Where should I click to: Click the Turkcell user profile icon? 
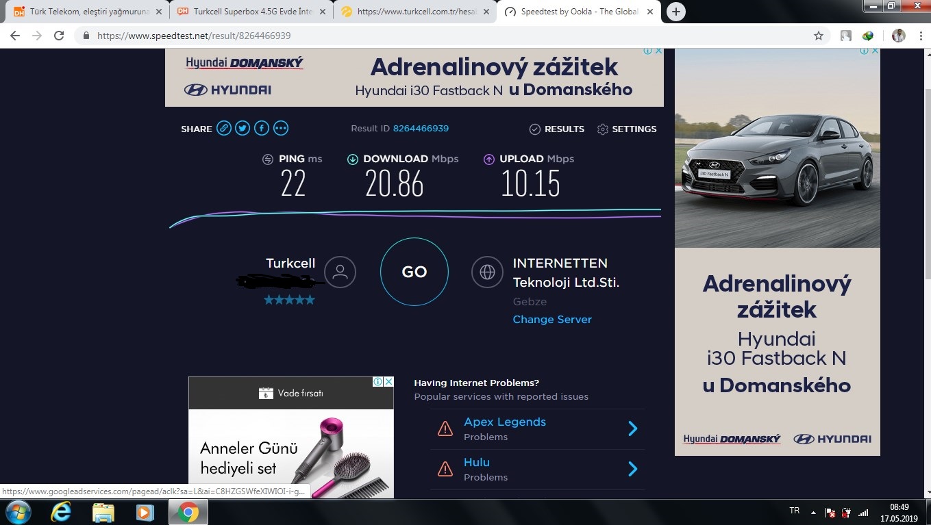tap(340, 272)
